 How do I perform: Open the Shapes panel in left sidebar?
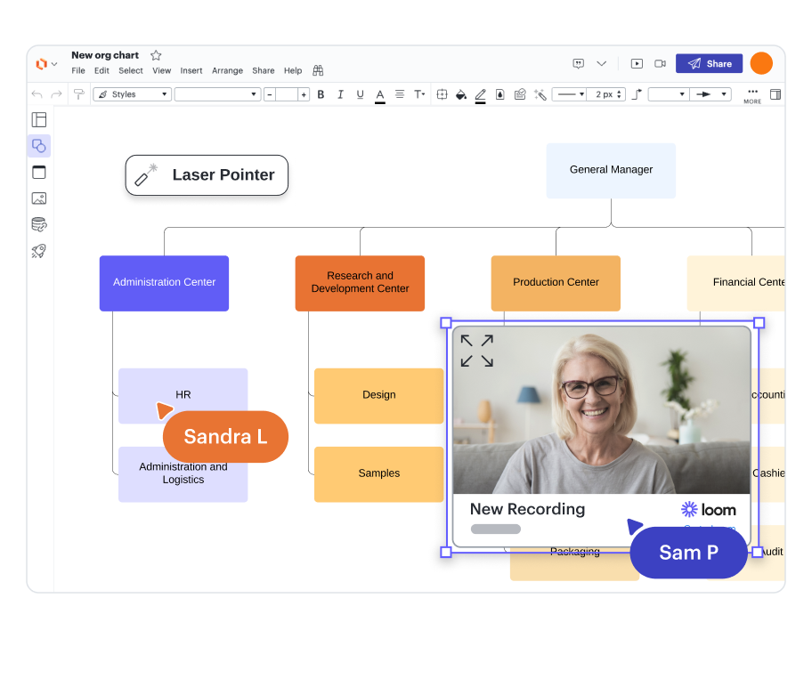tap(39, 146)
